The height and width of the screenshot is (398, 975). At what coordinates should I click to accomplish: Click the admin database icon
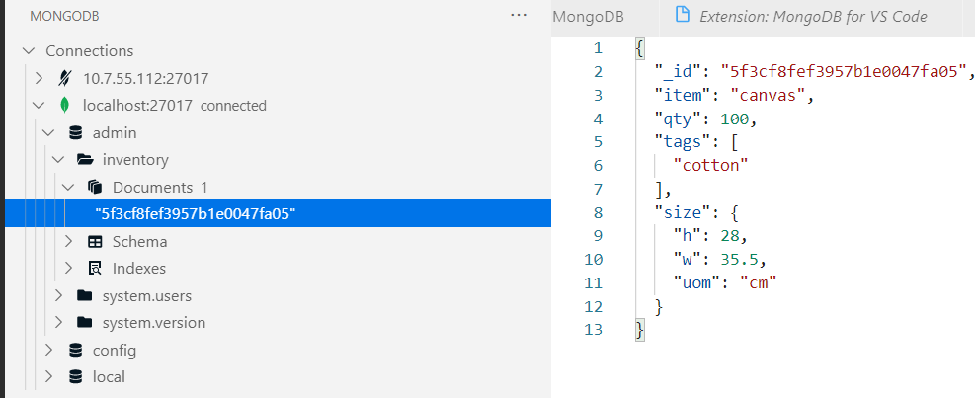coord(75,133)
